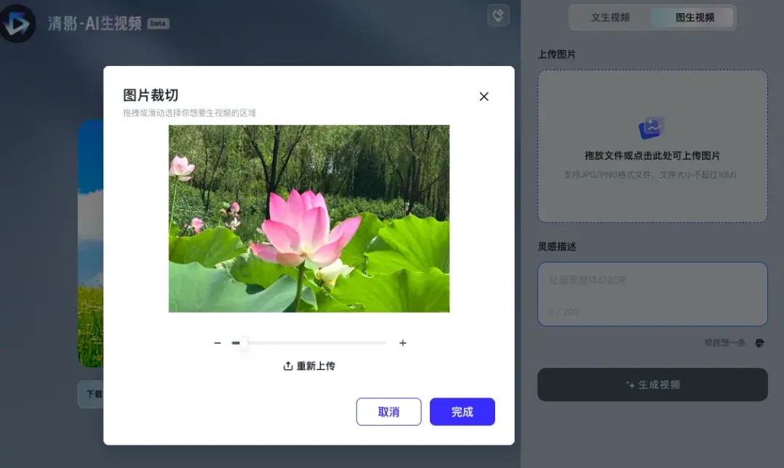Close the 图片裁切 dialog with the X
The width and height of the screenshot is (784, 468).
tap(483, 97)
